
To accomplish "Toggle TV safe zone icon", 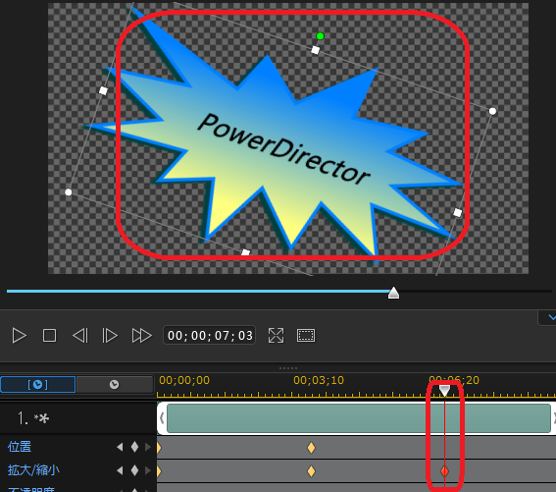I will pos(306,336).
